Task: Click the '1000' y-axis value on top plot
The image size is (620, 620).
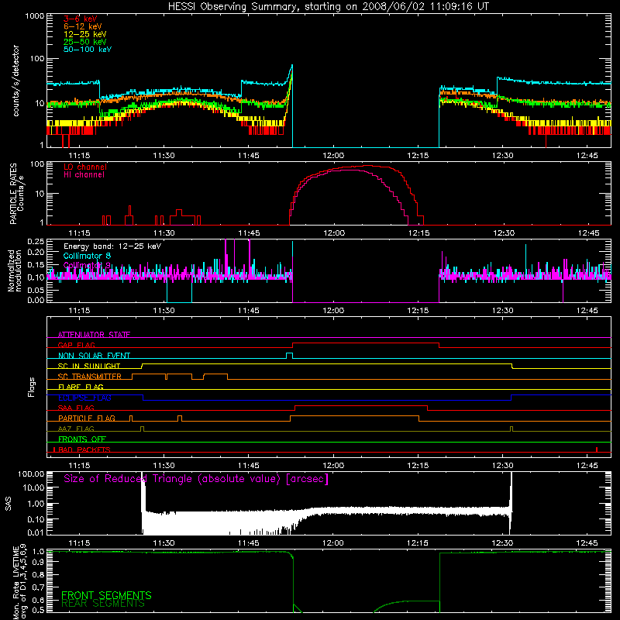Action: (34, 16)
